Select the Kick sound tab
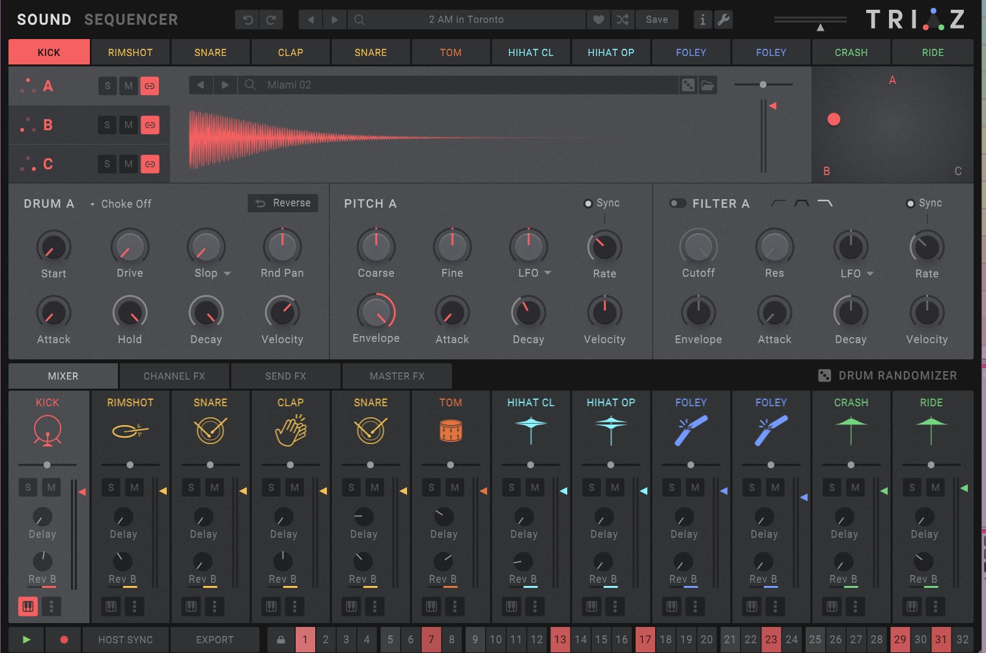 pos(49,52)
